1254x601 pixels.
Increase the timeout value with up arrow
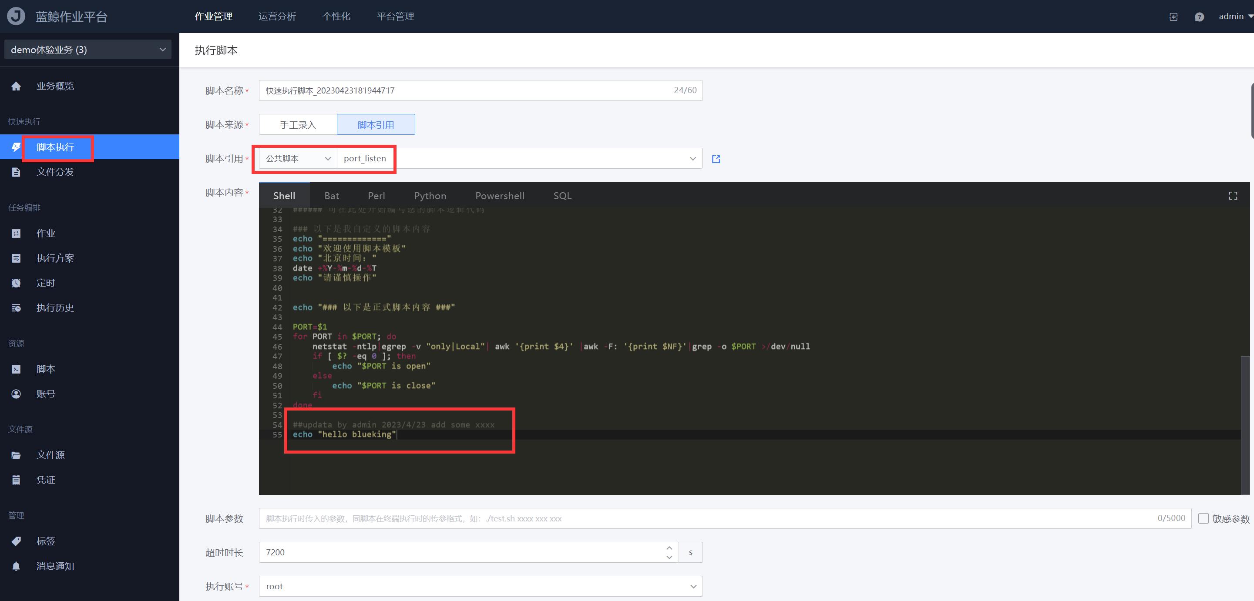(669, 548)
